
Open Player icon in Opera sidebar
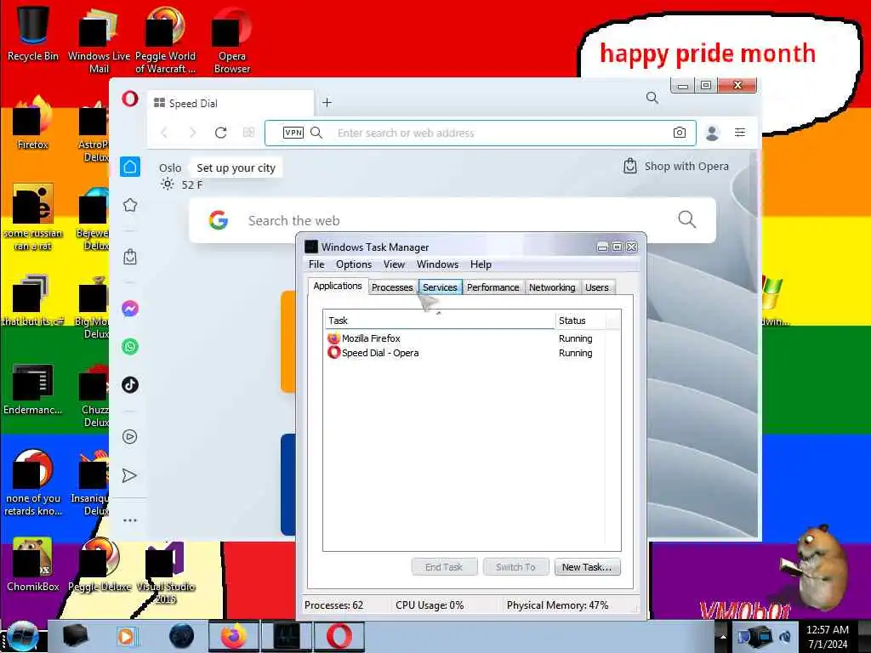click(130, 436)
